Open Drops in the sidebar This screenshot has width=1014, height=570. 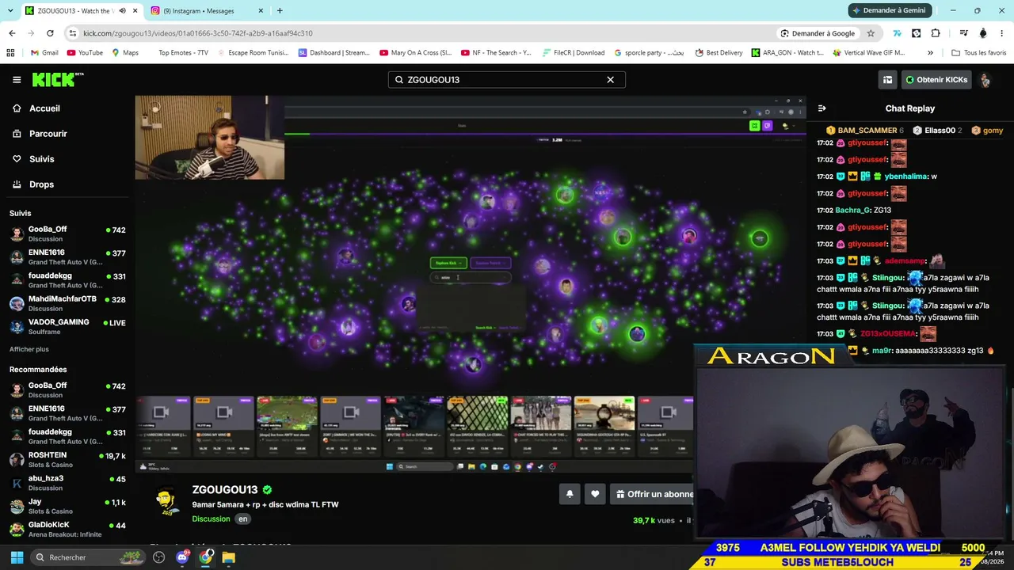coord(41,184)
